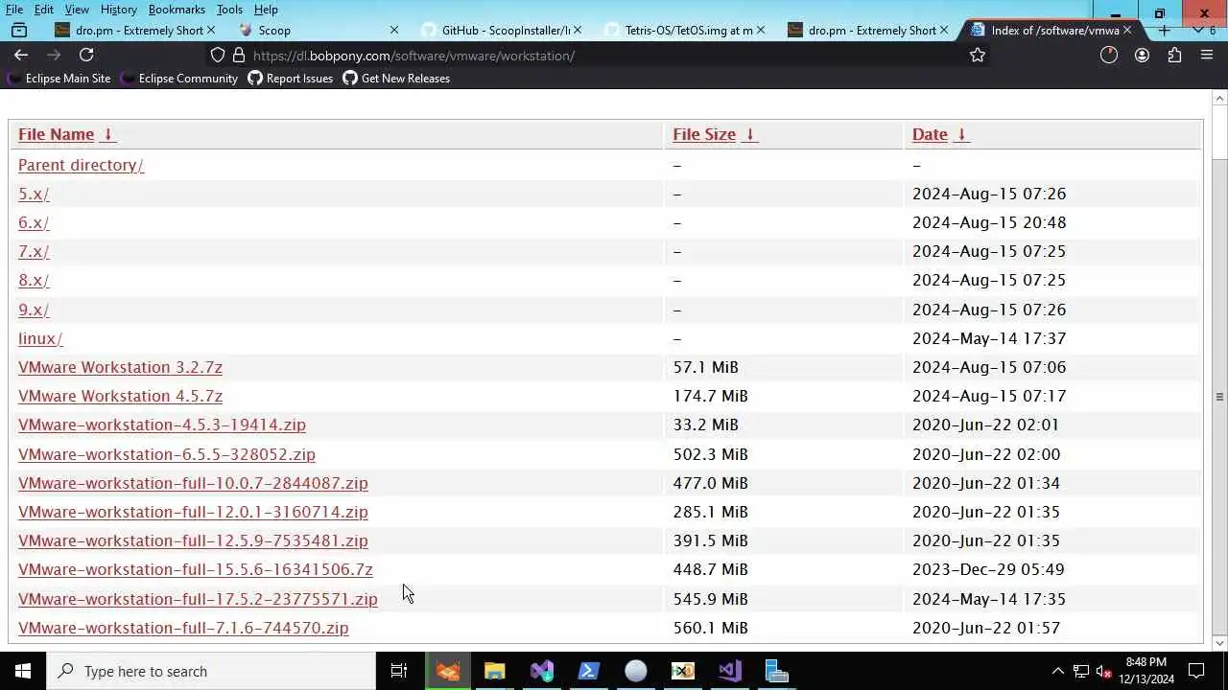The image size is (1228, 690).
Task: Open the hamburger application menu
Action: [x=1207, y=56]
